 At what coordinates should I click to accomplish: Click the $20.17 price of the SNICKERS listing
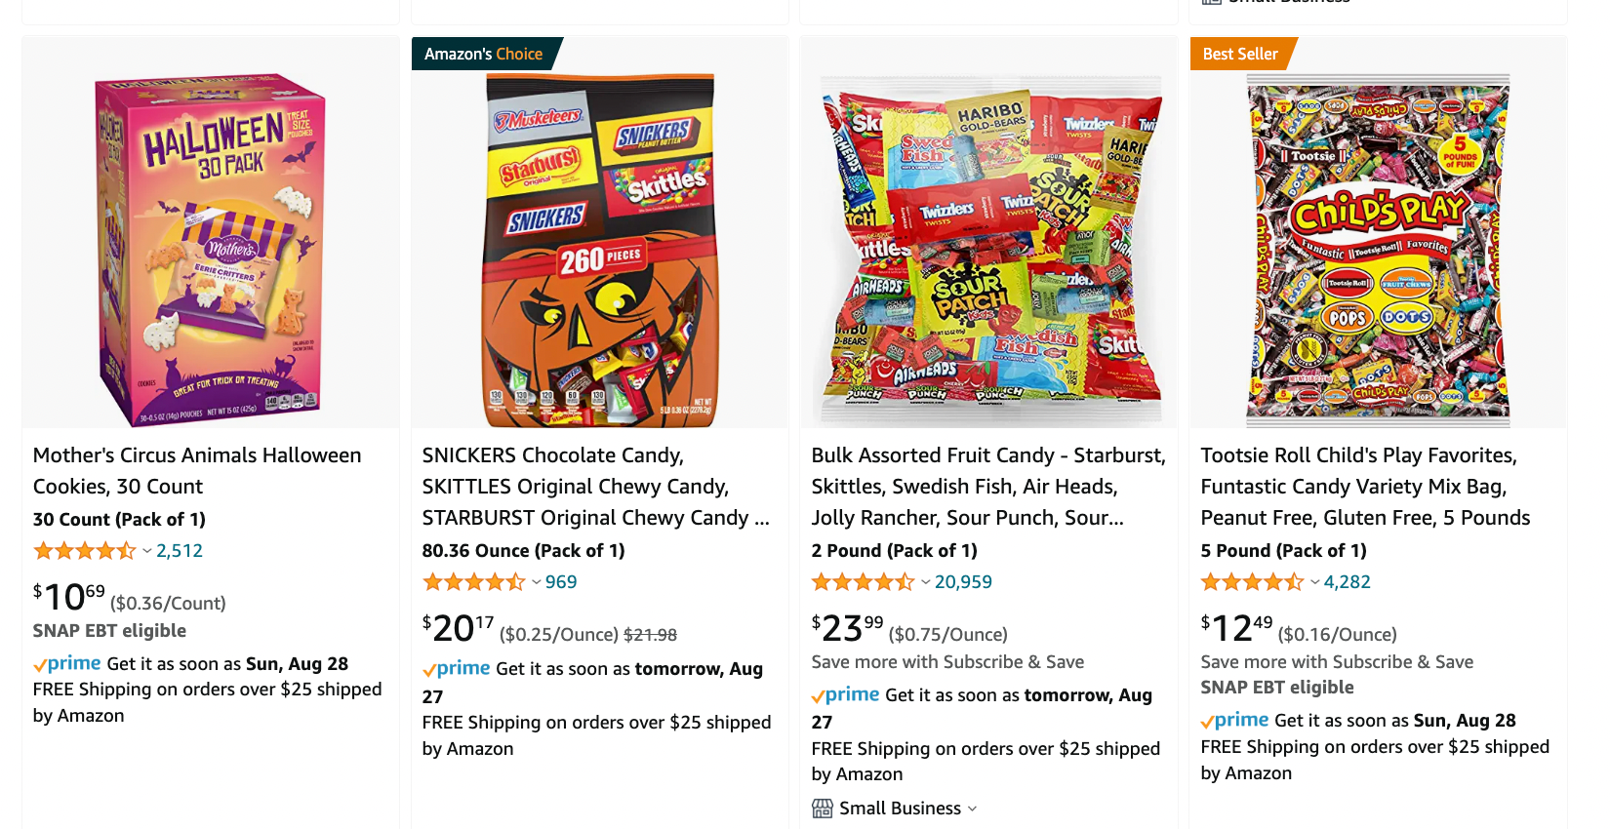point(459,628)
